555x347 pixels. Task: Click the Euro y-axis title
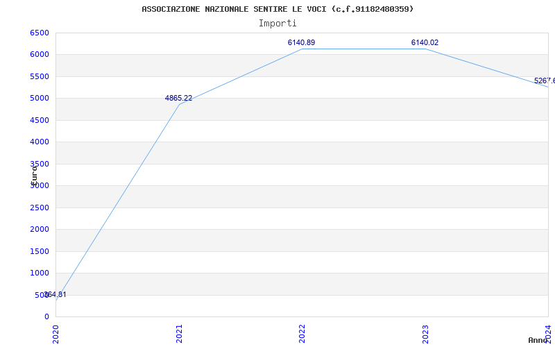tap(34, 175)
